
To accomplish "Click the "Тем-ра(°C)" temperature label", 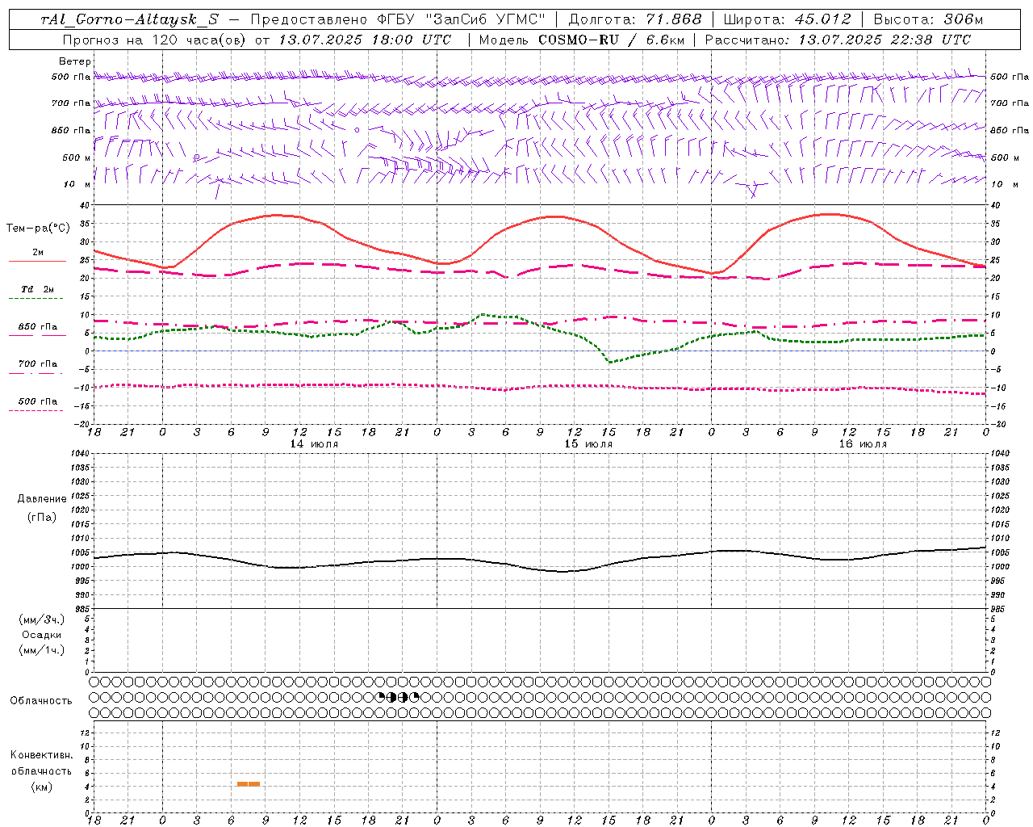I will [38, 229].
